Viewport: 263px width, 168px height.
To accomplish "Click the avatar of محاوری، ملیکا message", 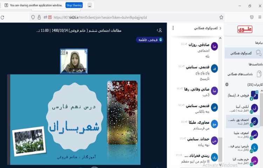I will 214,124.
